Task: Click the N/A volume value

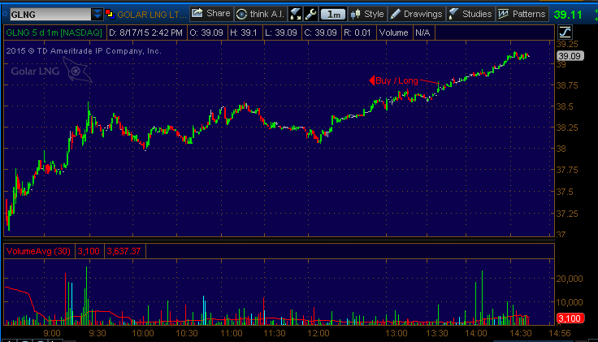Action: coord(422,32)
